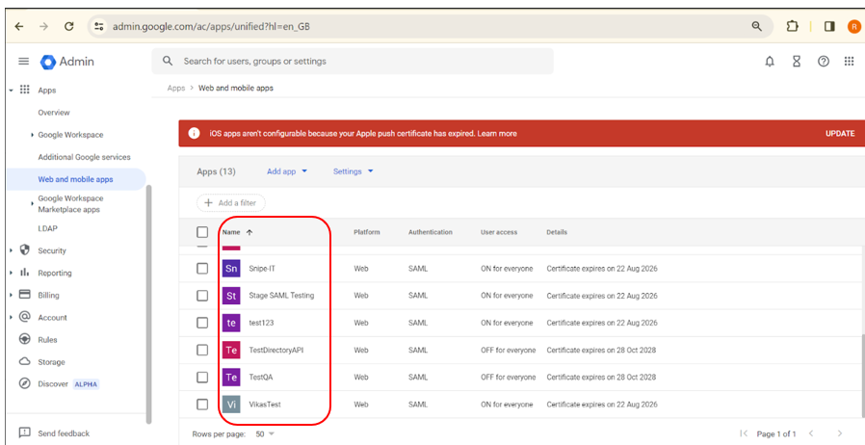Select Web and mobile apps in sidebar
Screen dimensions: 865x445
click(x=75, y=179)
